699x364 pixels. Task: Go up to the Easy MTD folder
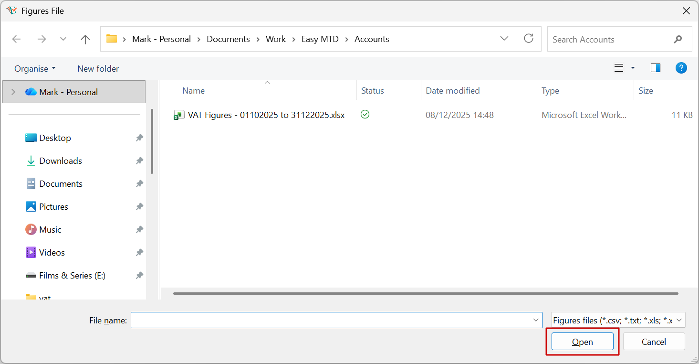(85, 39)
